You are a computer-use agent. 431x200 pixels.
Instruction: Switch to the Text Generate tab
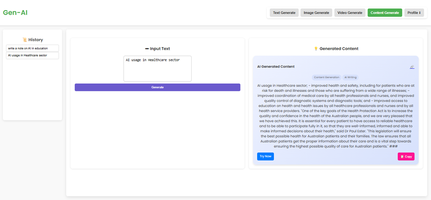(284, 13)
